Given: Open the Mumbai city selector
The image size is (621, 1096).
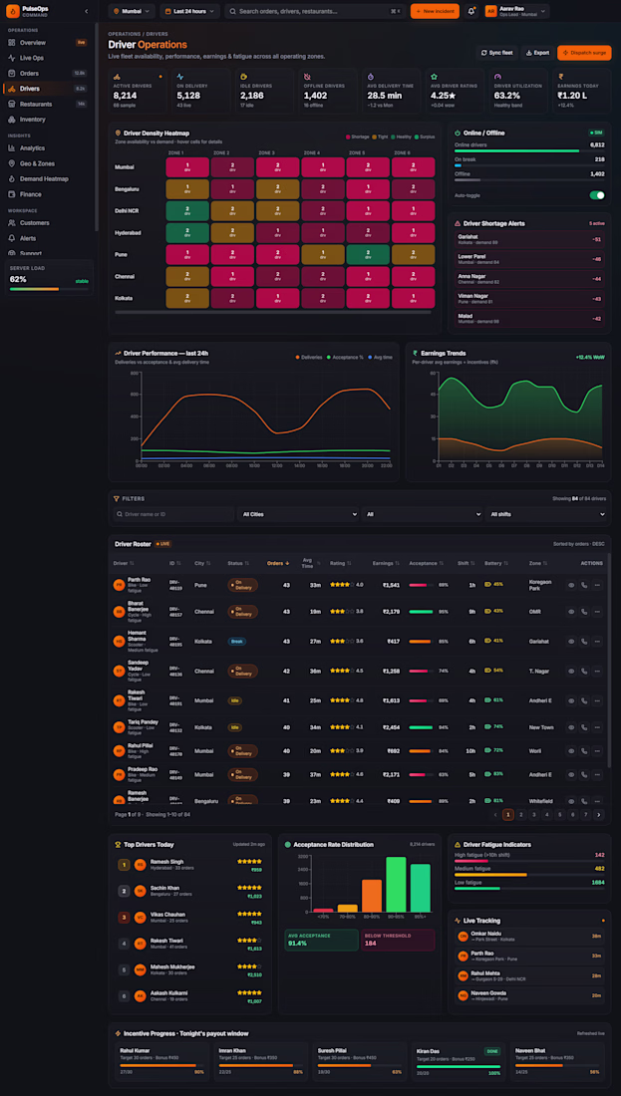Looking at the screenshot, I should tap(132, 11).
